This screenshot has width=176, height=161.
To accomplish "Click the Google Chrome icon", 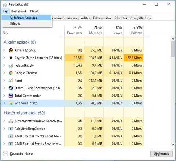I will coord(11,73).
